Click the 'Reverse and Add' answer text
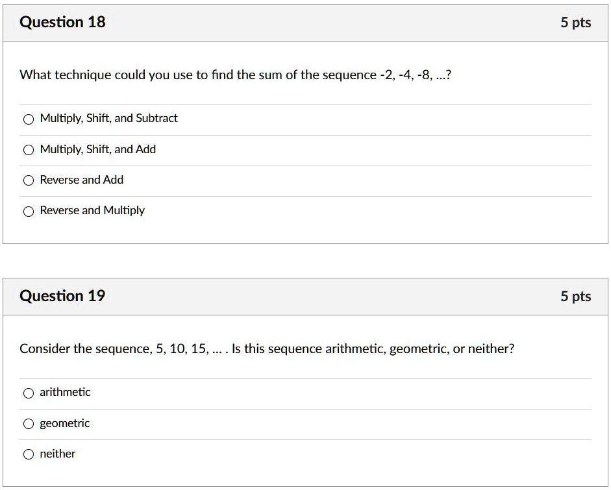 [81, 180]
